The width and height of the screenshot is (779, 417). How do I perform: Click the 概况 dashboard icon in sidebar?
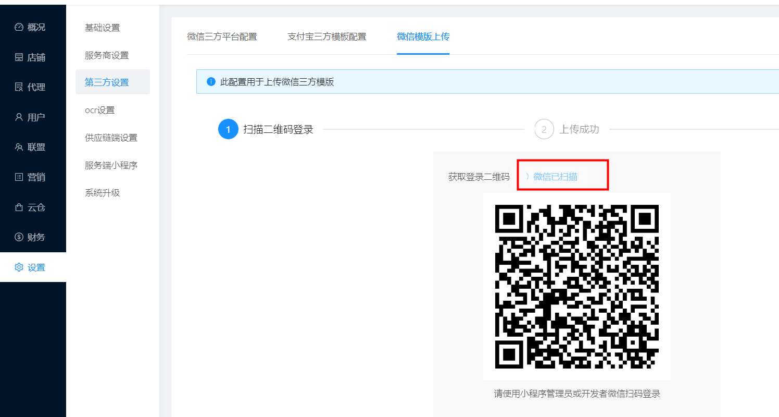[19, 27]
